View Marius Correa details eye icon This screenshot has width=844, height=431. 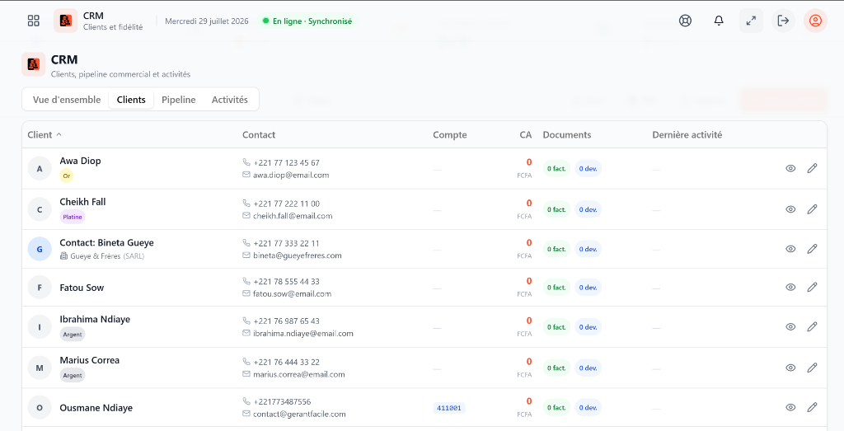click(790, 368)
